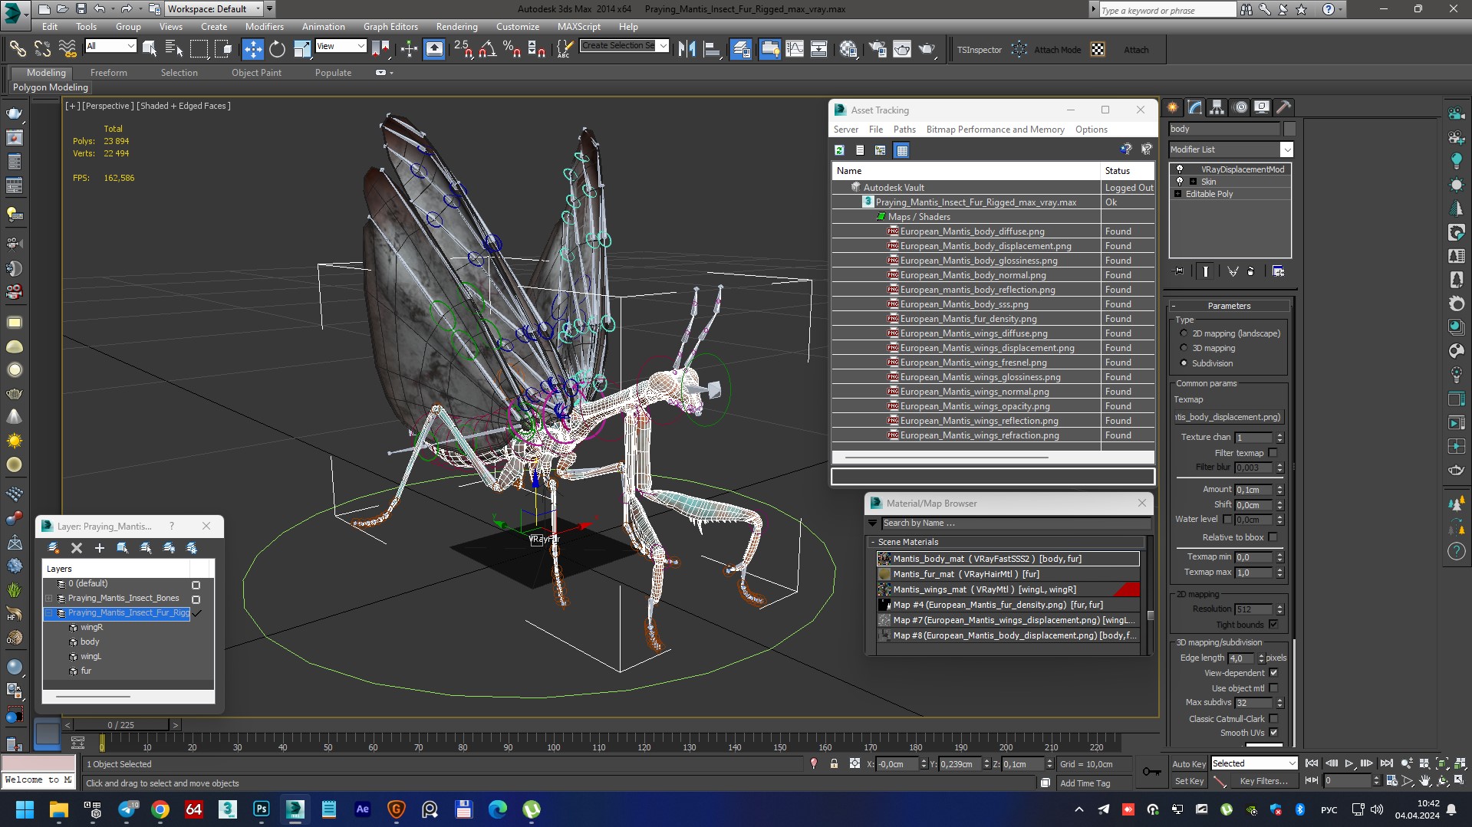Click Create New Layer plus icon
The image size is (1472, 827).
tap(99, 547)
